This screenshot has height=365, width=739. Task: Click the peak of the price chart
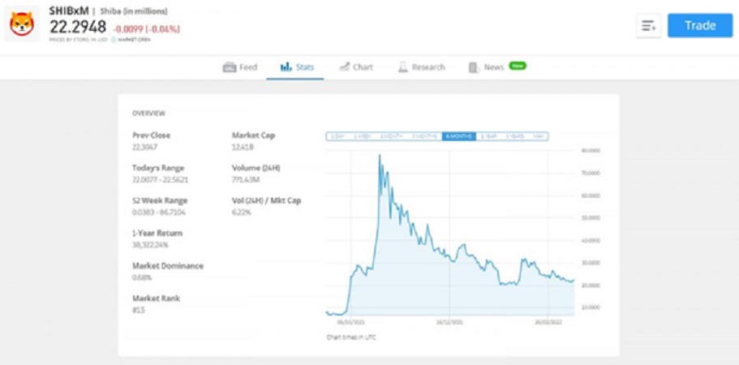pyautogui.click(x=379, y=155)
